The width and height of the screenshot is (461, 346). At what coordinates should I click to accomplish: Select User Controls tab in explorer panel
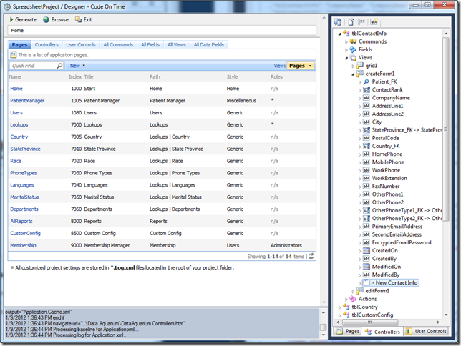coord(426,331)
